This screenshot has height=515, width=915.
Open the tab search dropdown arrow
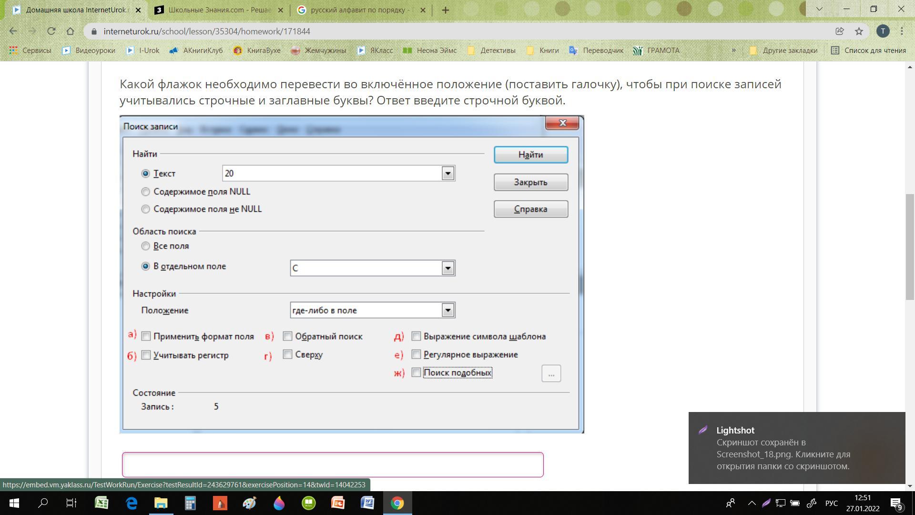pos(819,9)
